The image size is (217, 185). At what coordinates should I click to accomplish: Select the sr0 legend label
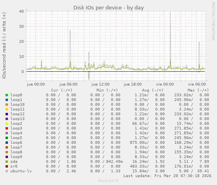(14, 166)
